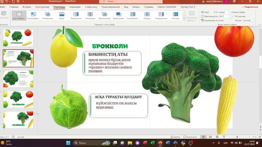The image size is (262, 147).
Task: Switch to Normal view in status bar
Action: (203, 137)
